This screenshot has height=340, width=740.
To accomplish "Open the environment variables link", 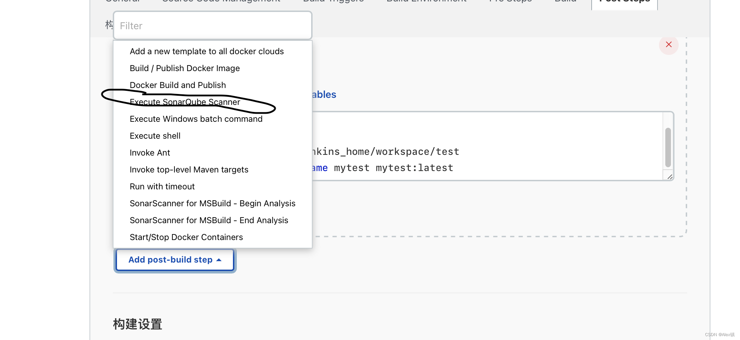I will [324, 95].
